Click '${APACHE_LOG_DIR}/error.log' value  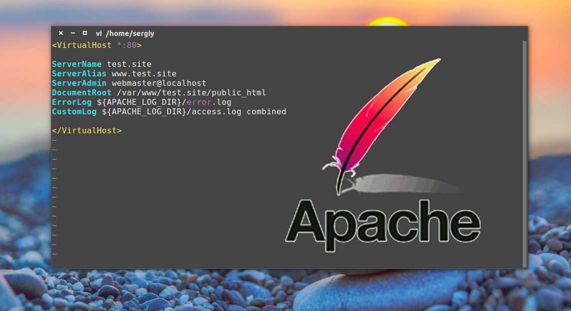pyautogui.click(x=164, y=102)
